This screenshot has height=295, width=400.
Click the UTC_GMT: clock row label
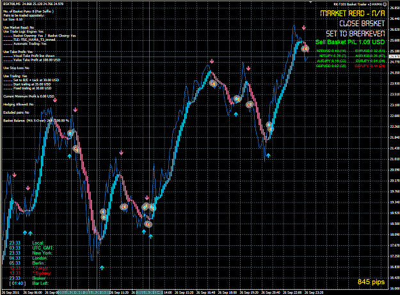[x=43, y=248]
